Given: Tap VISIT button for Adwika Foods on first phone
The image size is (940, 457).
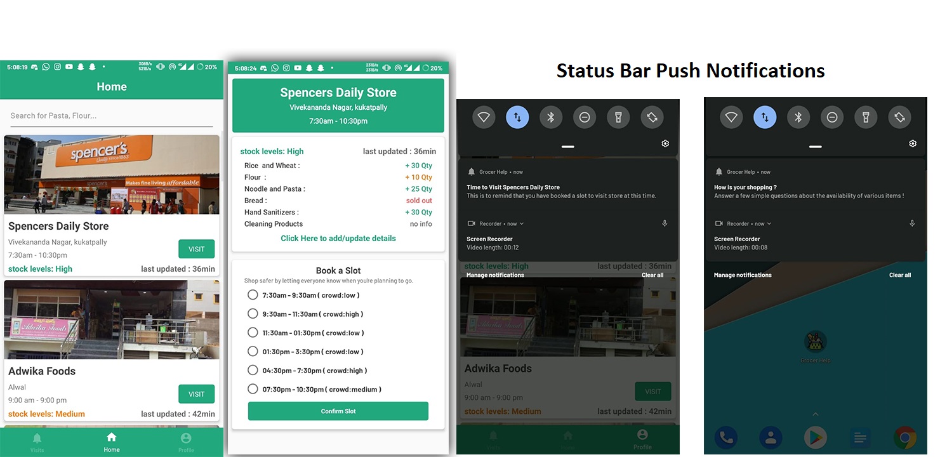Looking at the screenshot, I should tap(197, 394).
